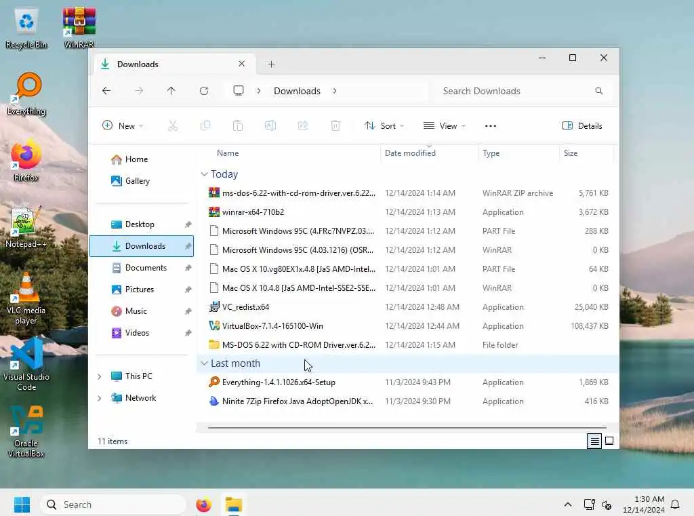This screenshot has height=516, width=694.
Task: Collapse the Last month group
Action: (204, 363)
